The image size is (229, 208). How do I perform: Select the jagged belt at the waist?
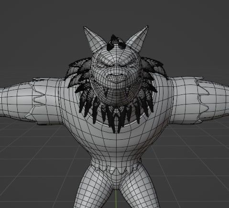tap(116, 166)
